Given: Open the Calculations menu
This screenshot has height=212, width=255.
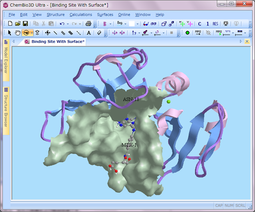Looking at the screenshot, I should pos(81,15).
